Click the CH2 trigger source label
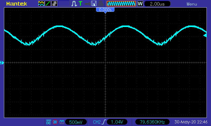This screenshot has width=211, height=126. tap(97, 122)
